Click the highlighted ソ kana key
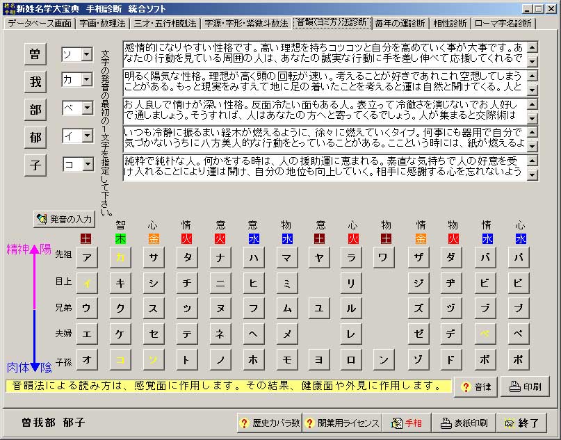 [x=154, y=359]
